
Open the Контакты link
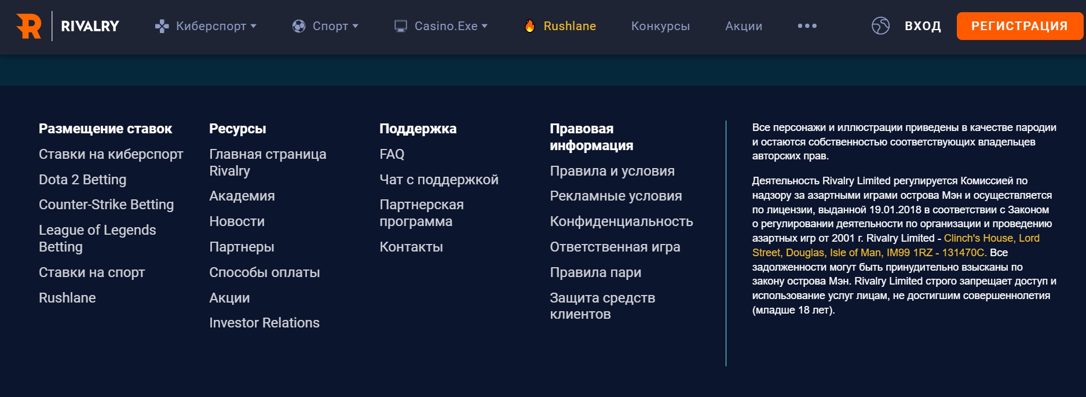(411, 247)
